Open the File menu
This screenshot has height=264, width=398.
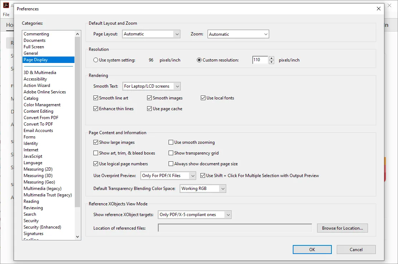click(6, 15)
